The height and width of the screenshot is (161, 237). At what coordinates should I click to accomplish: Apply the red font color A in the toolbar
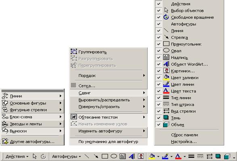pos(178,156)
